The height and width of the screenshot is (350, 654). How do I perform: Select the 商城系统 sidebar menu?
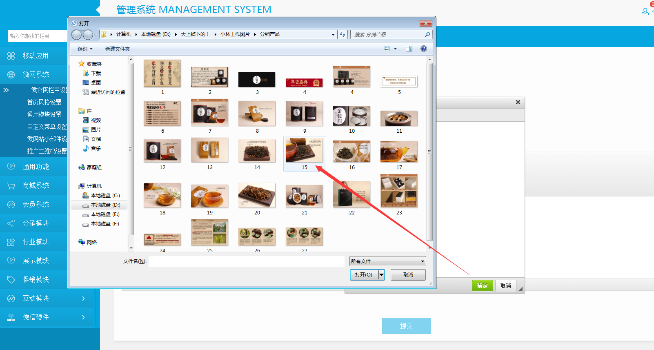[36, 186]
